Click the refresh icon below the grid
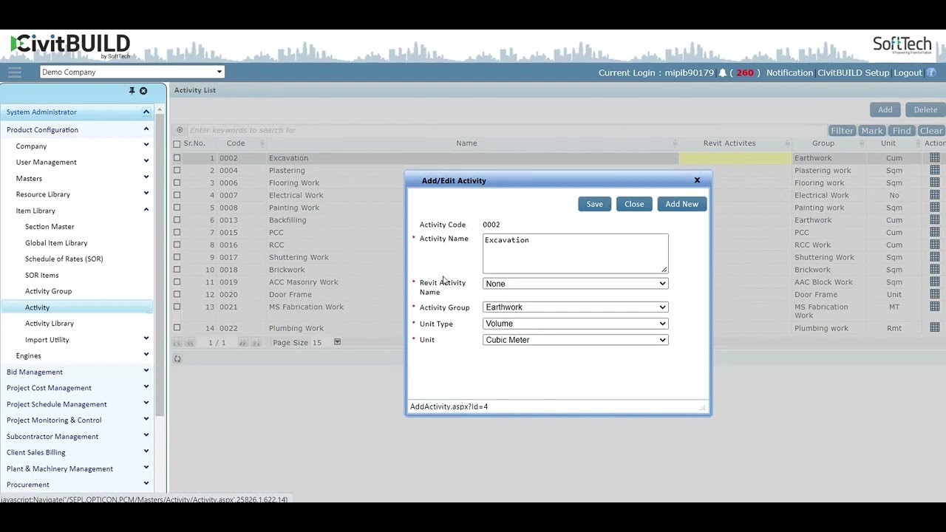The width and height of the screenshot is (946, 532). (x=177, y=359)
